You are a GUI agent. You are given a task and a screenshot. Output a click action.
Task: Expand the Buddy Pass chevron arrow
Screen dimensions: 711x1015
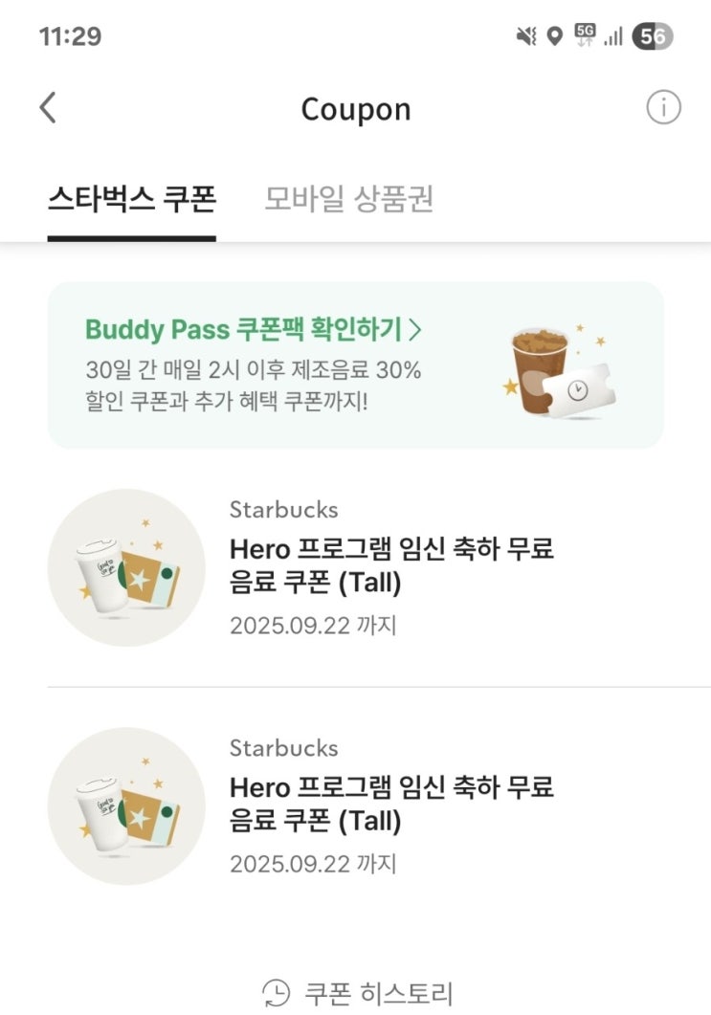point(415,329)
